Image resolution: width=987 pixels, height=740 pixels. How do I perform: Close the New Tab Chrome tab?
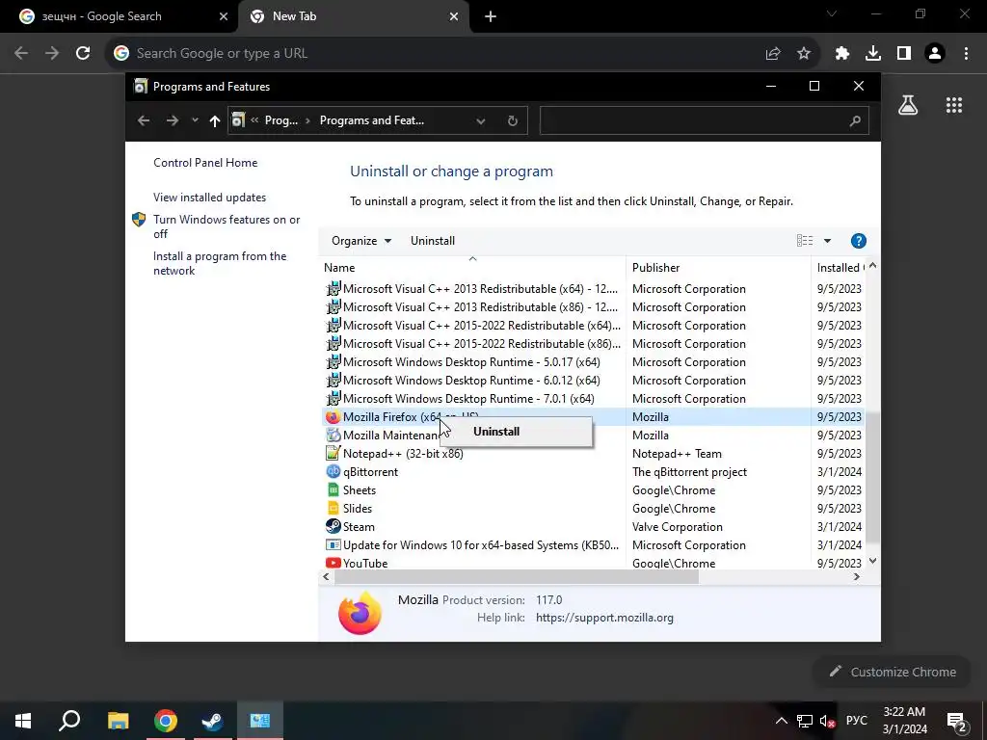454,17
